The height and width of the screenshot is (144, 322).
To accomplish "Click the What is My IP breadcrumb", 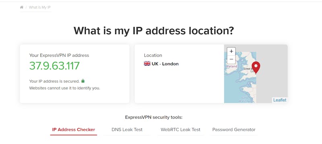I will pyautogui.click(x=39, y=7).
